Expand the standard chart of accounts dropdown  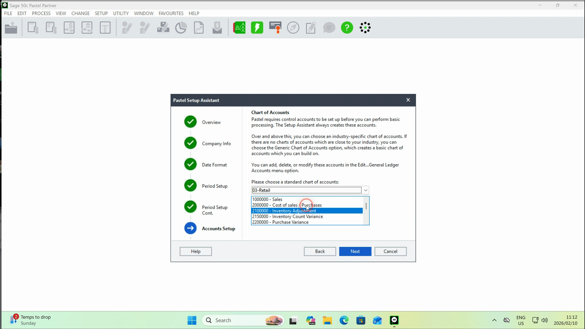(x=366, y=190)
